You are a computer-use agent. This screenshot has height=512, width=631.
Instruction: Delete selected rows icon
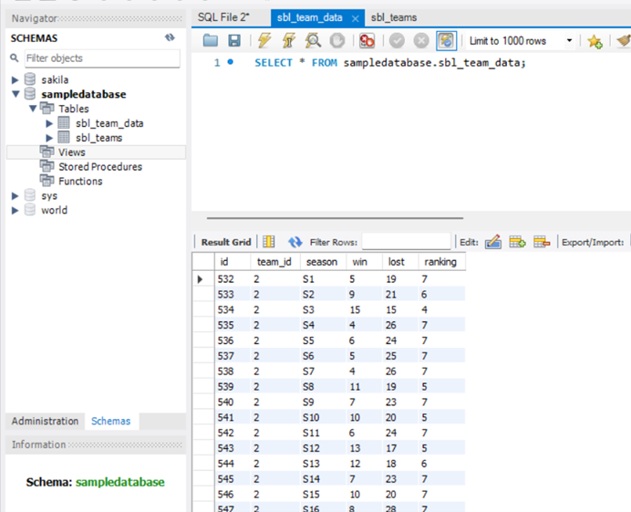[542, 242]
